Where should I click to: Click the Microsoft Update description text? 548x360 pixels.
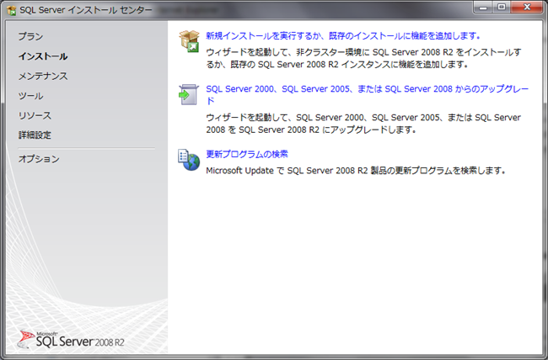pos(356,171)
